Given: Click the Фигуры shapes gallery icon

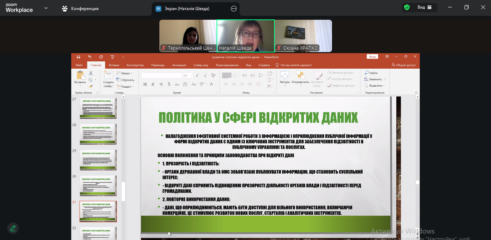Looking at the screenshot, I should 285,77.
